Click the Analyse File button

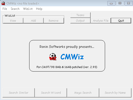point(101,21)
